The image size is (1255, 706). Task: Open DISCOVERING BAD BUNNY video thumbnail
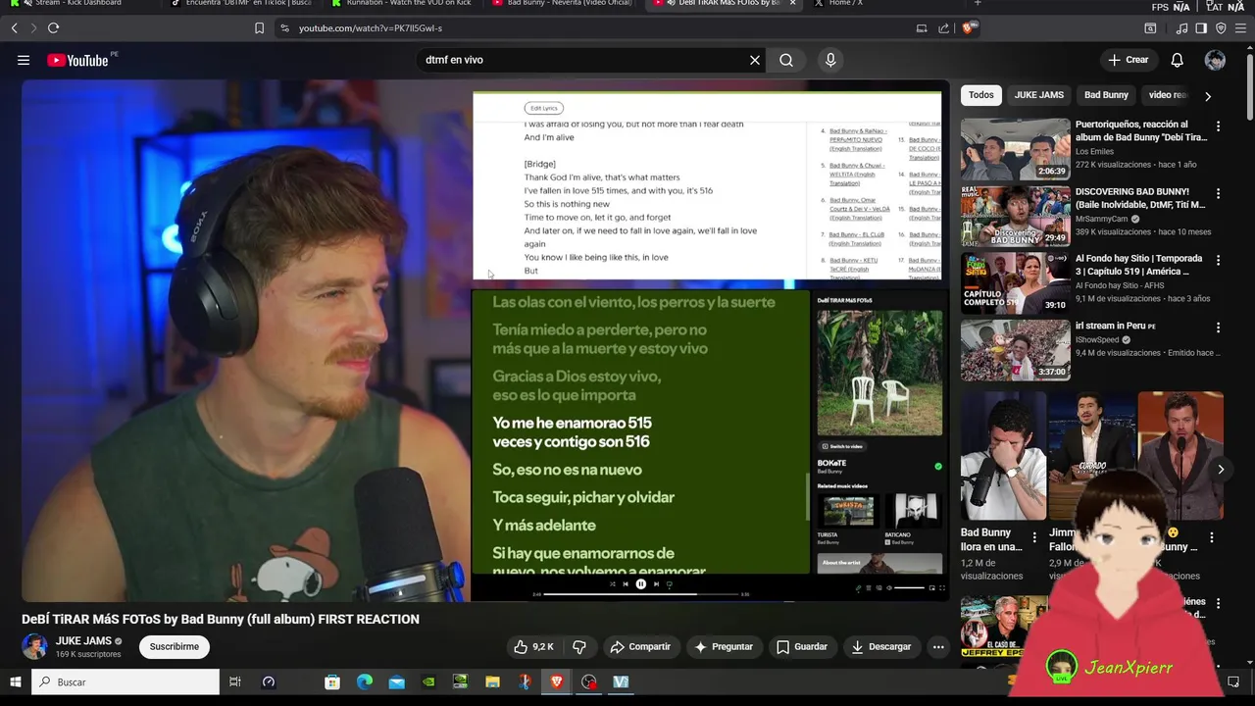point(1015,216)
